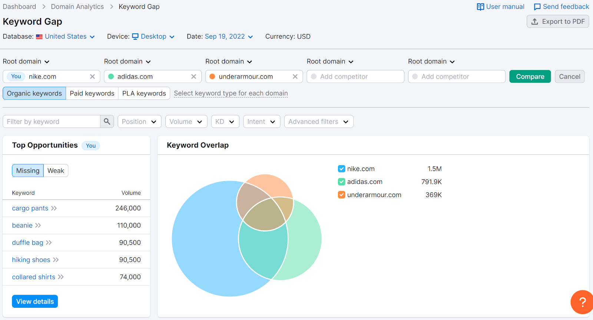Open the Advanced filters dropdown
This screenshot has width=593, height=320.
(x=319, y=122)
